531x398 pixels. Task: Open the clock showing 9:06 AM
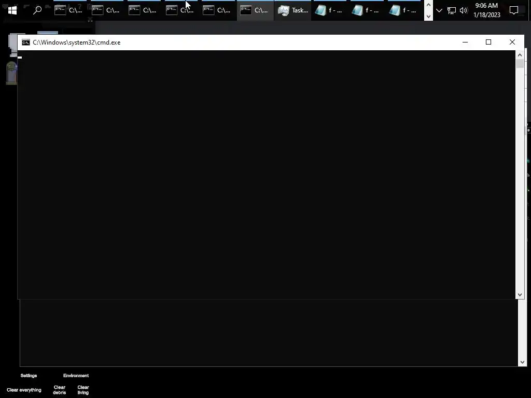[x=486, y=10]
